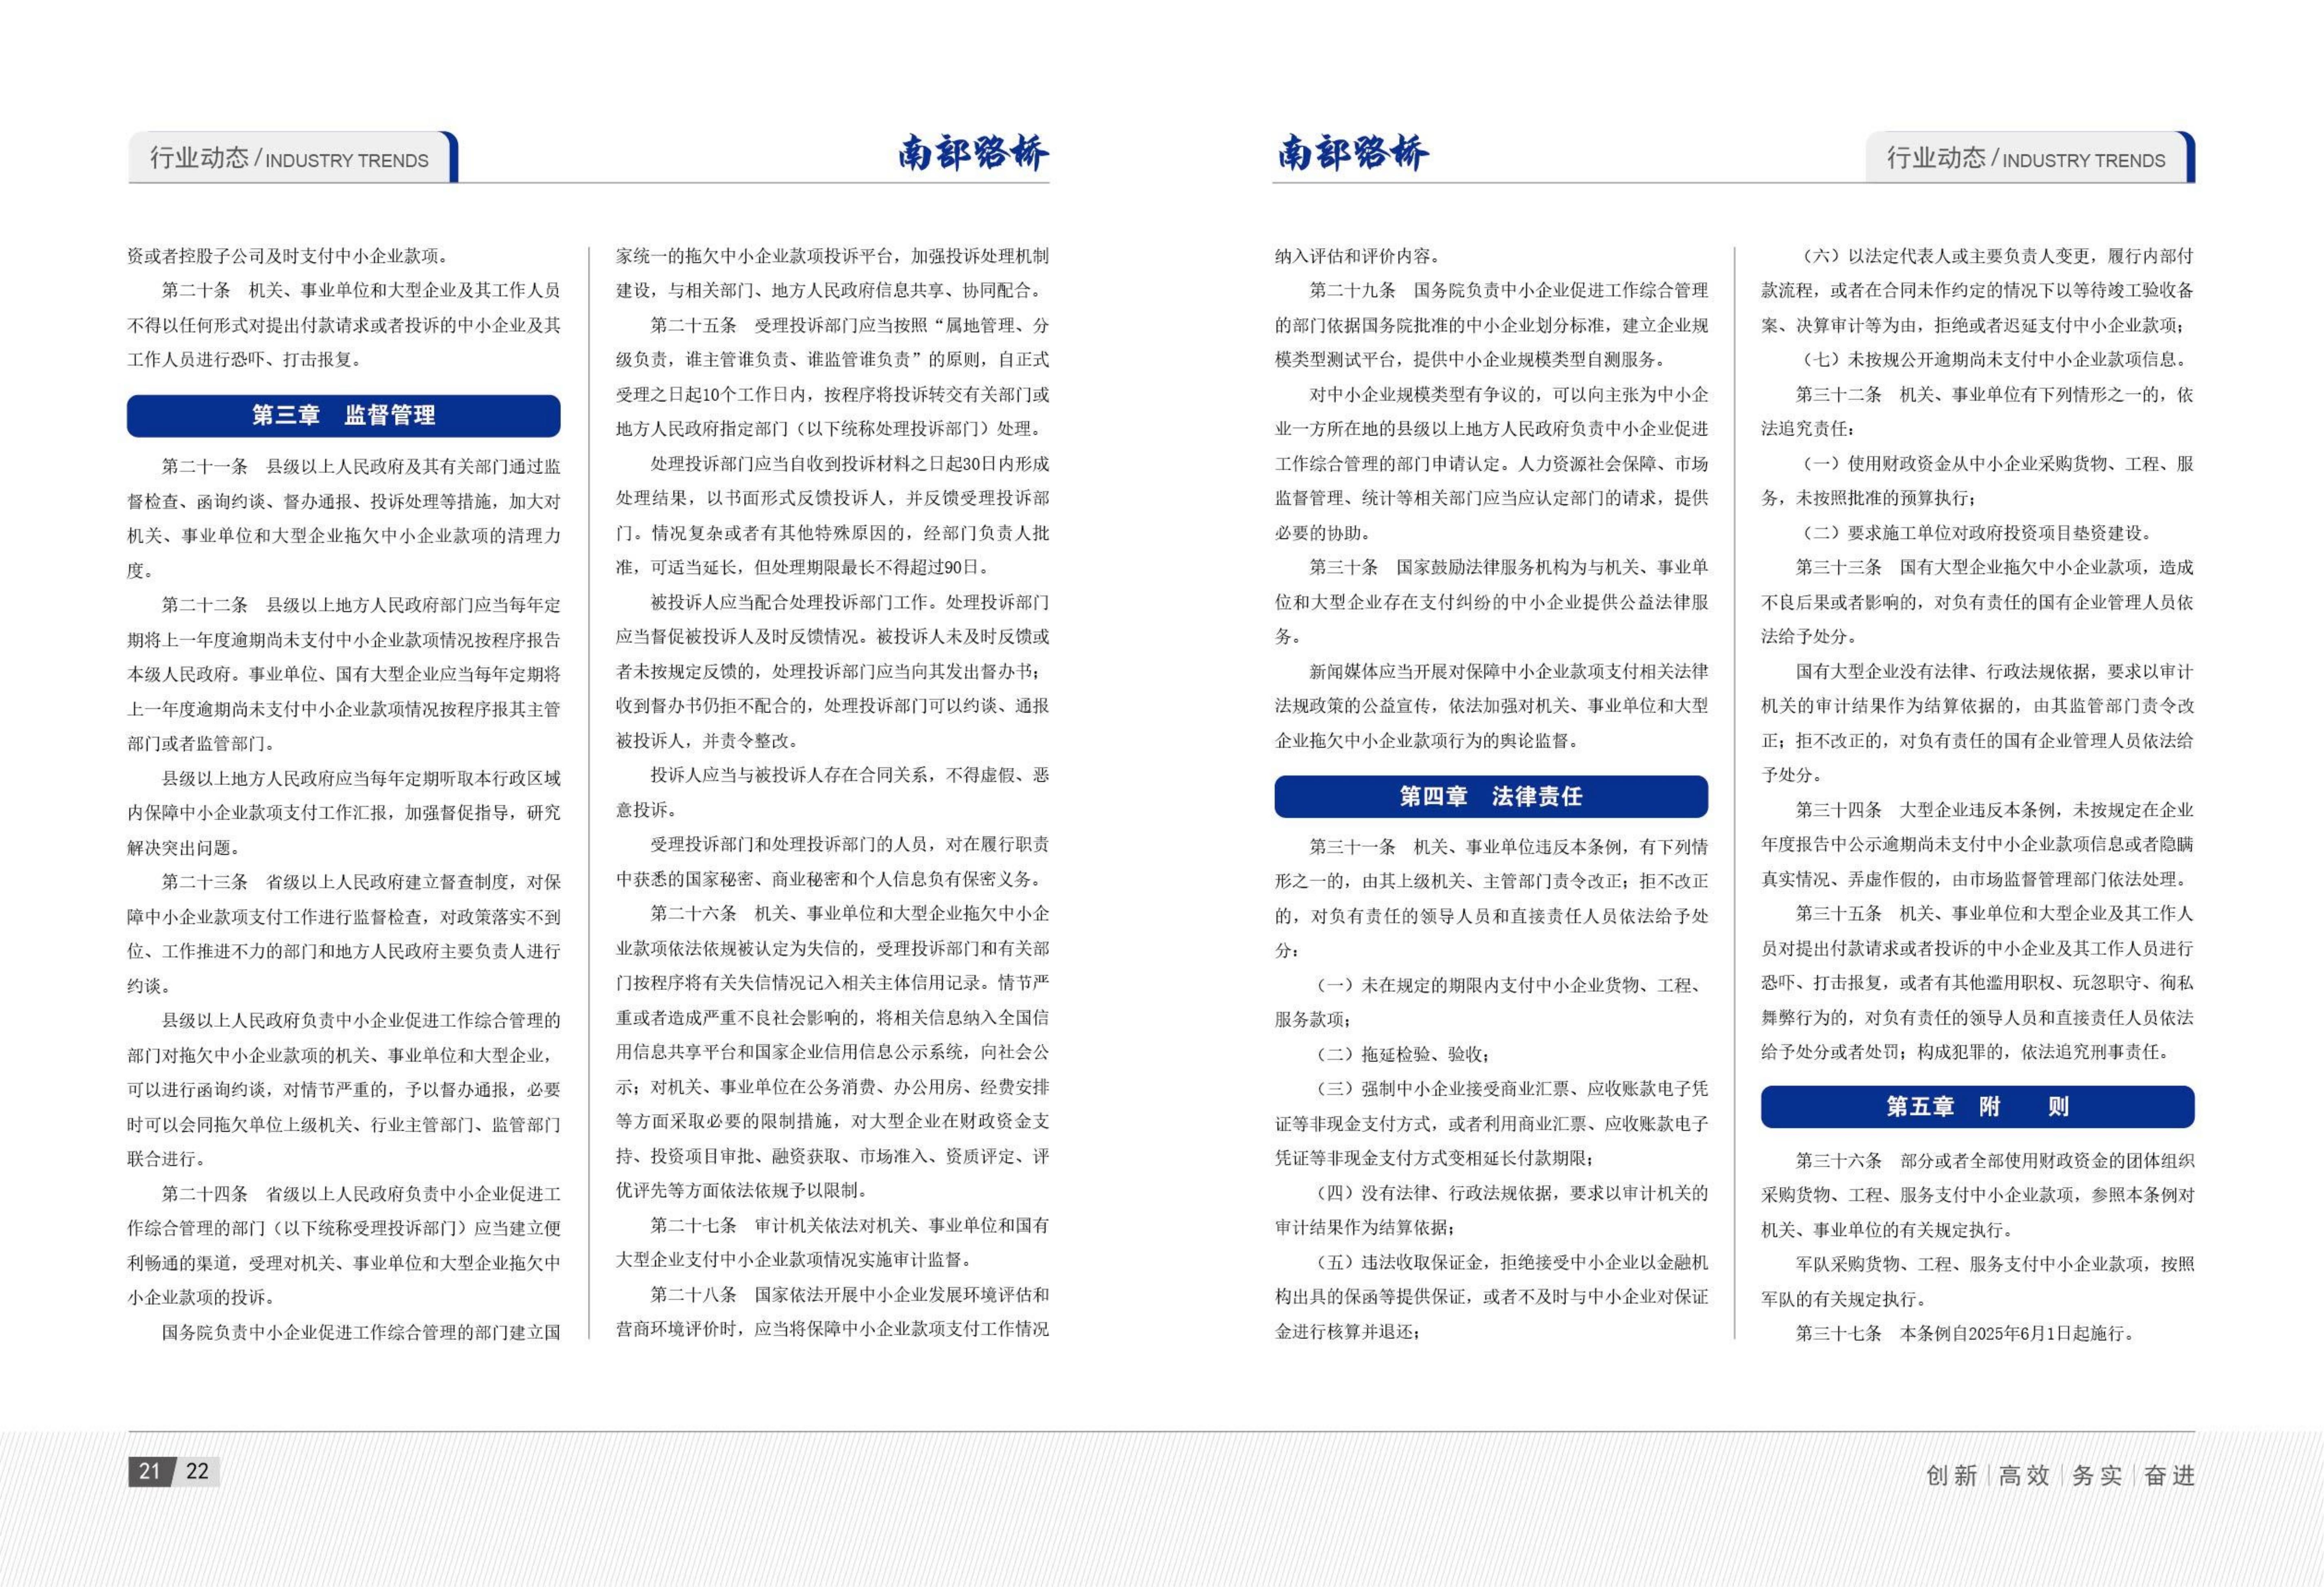
Task: Click the right 行业动态 INDUSTRY TRENDS header tab
Action: pos(2030,157)
